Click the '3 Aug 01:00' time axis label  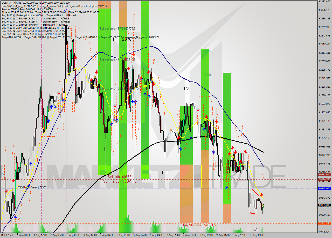(73, 235)
